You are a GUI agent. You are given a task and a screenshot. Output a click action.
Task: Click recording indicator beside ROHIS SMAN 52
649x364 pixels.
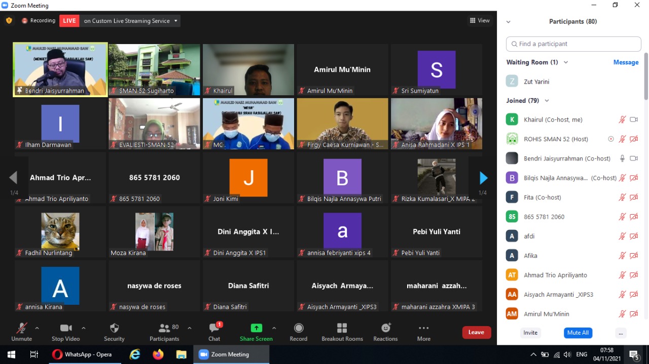coord(611,139)
